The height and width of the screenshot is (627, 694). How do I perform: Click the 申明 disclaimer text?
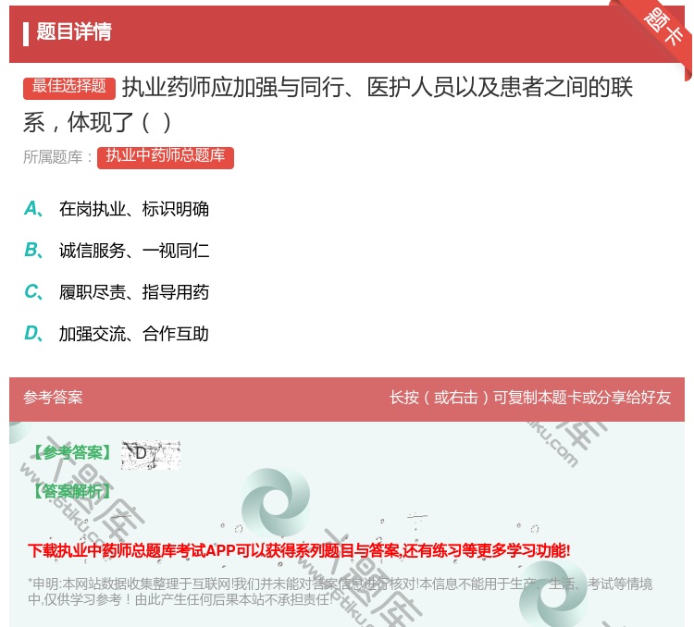(x=340, y=592)
